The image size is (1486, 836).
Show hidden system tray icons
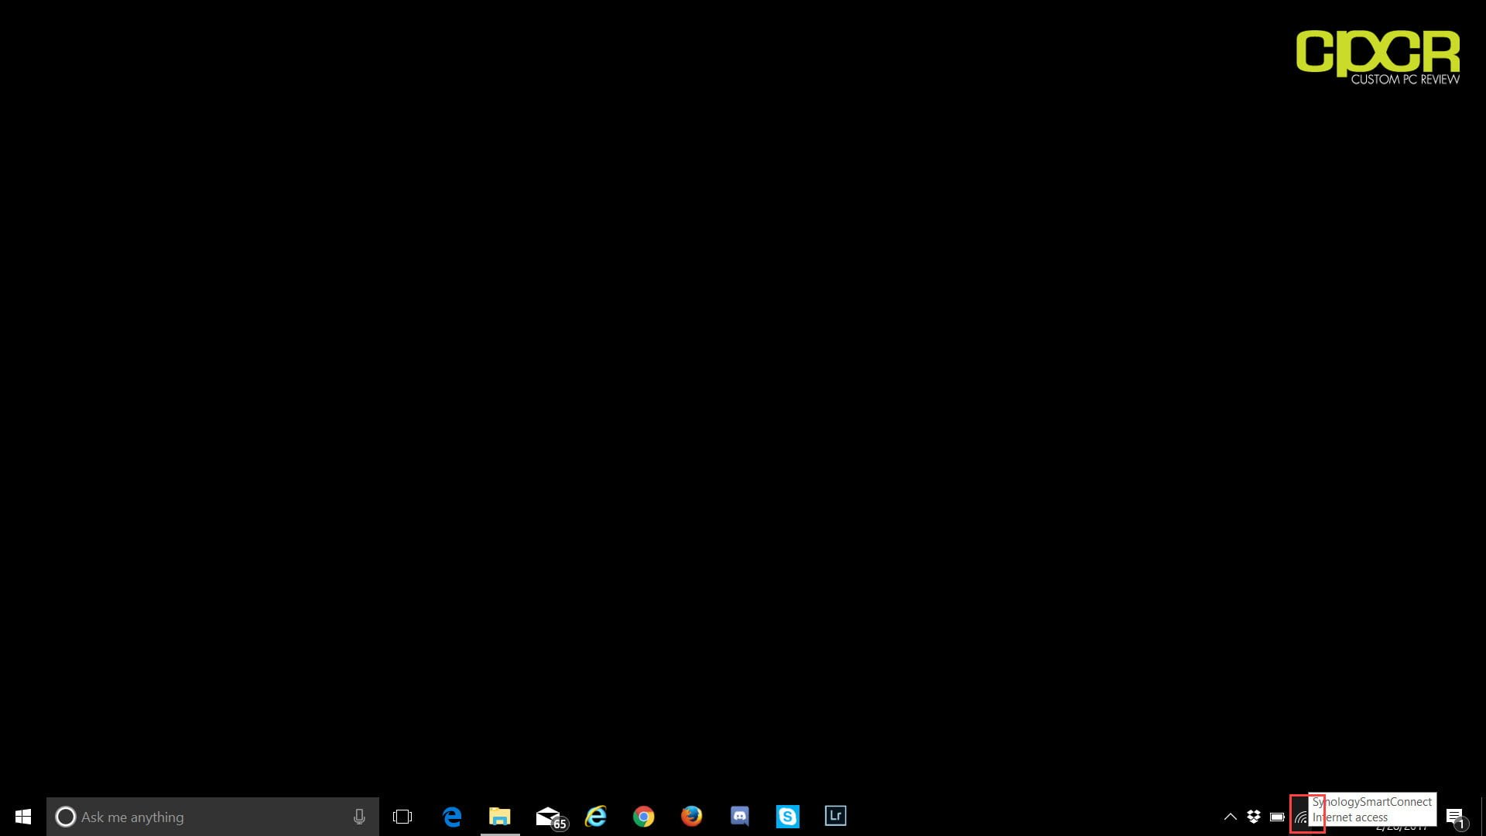point(1230,817)
